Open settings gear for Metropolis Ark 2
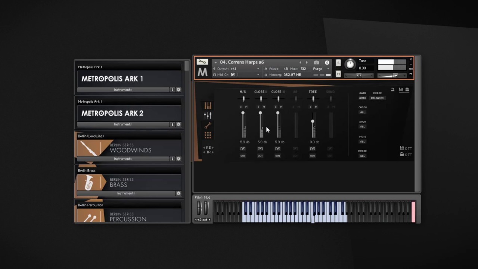Image resolution: width=478 pixels, height=269 pixels. pos(179,124)
